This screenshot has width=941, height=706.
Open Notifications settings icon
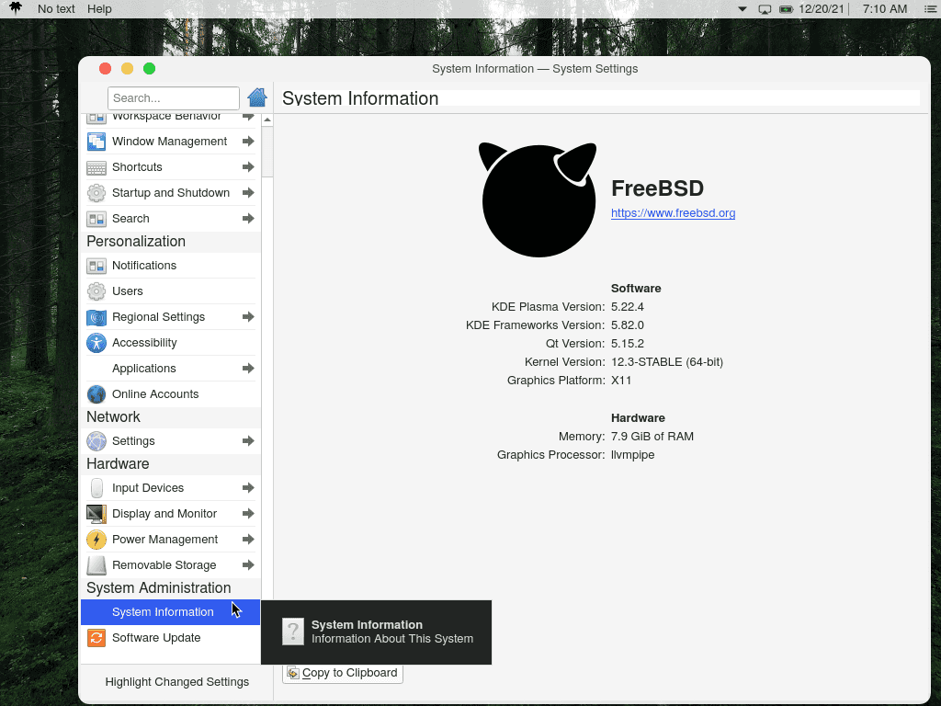tap(96, 265)
